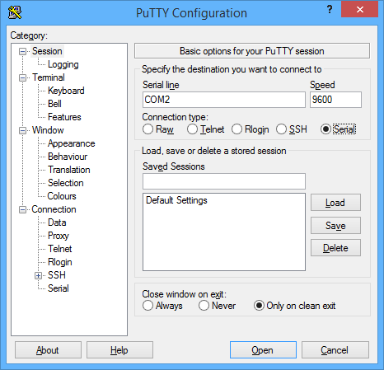Select Default Settings in sessions list
Viewport: 384px width, 370px height.
(x=176, y=200)
